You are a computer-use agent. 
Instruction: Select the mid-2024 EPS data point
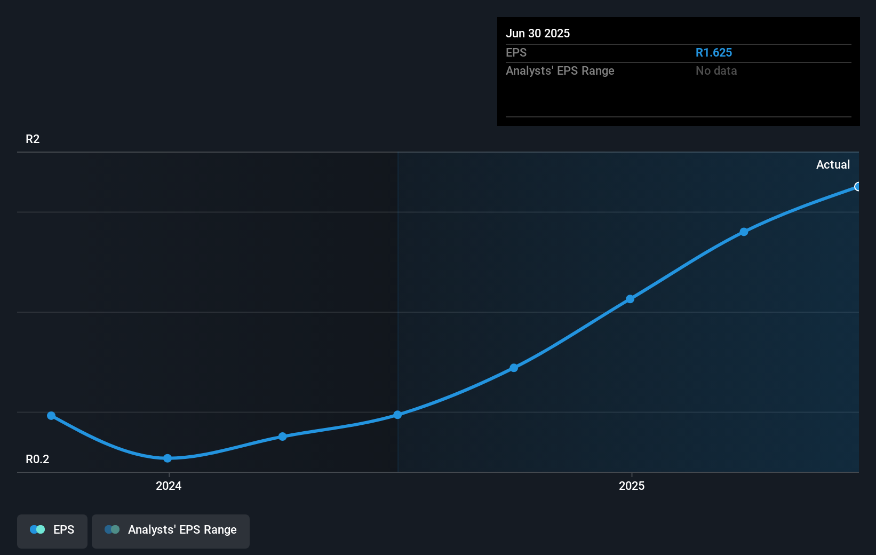(283, 437)
